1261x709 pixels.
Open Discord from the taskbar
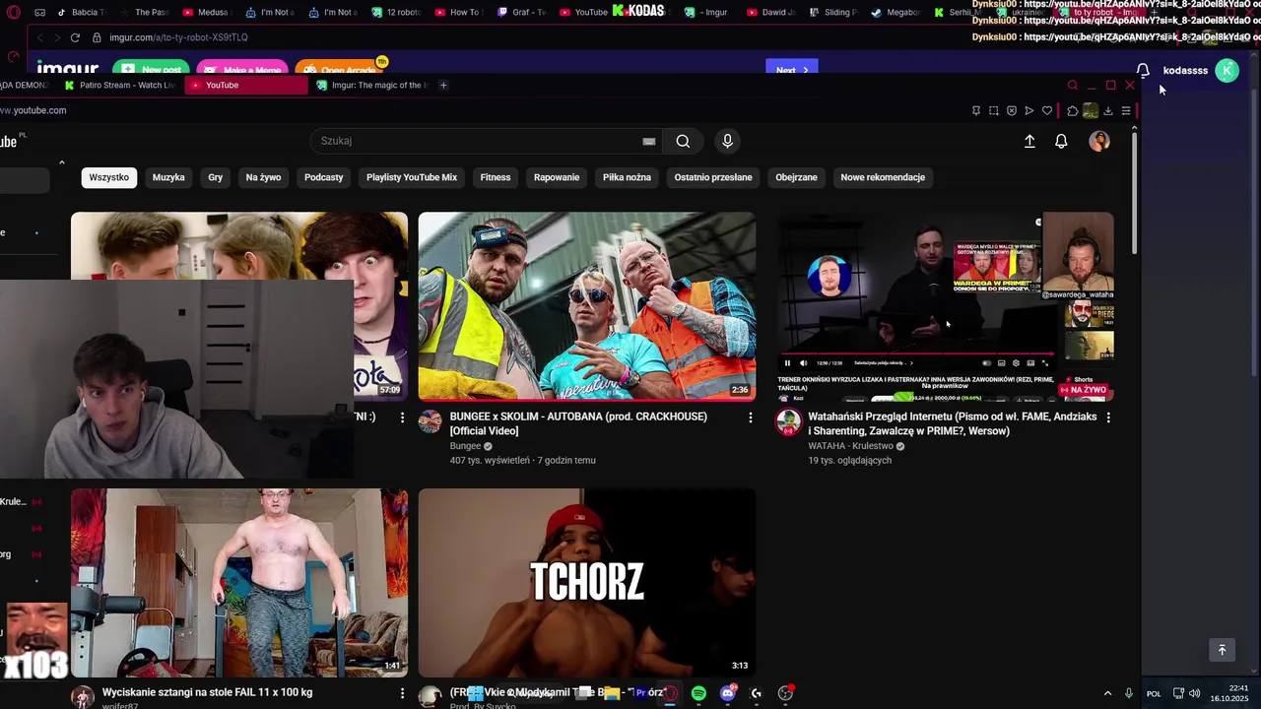pyautogui.click(x=727, y=693)
